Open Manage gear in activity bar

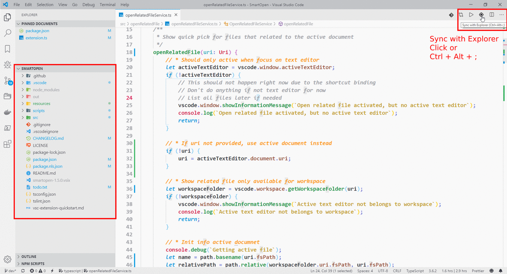click(x=7, y=259)
